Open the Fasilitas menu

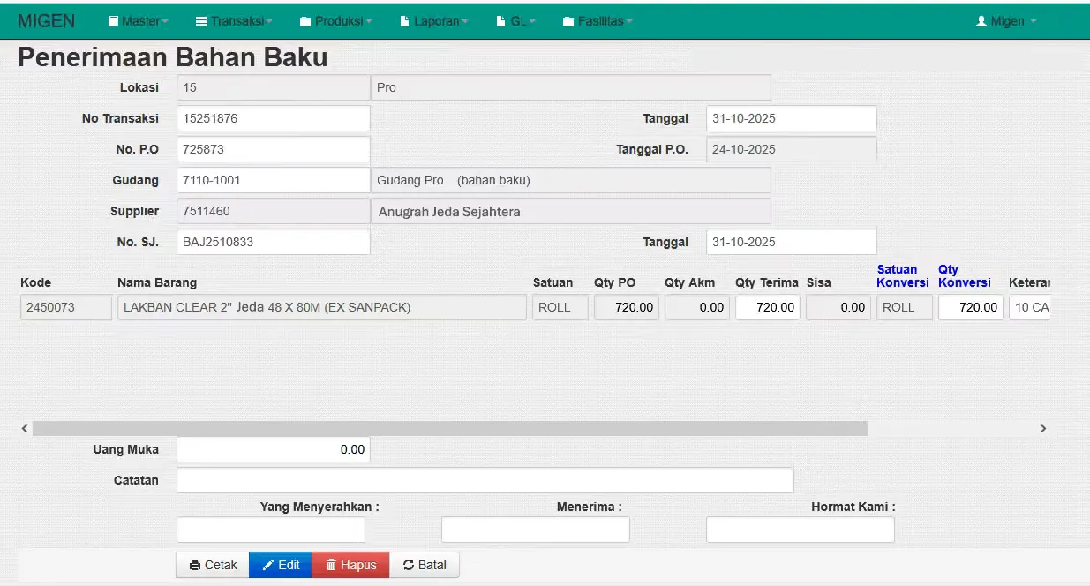coord(598,21)
